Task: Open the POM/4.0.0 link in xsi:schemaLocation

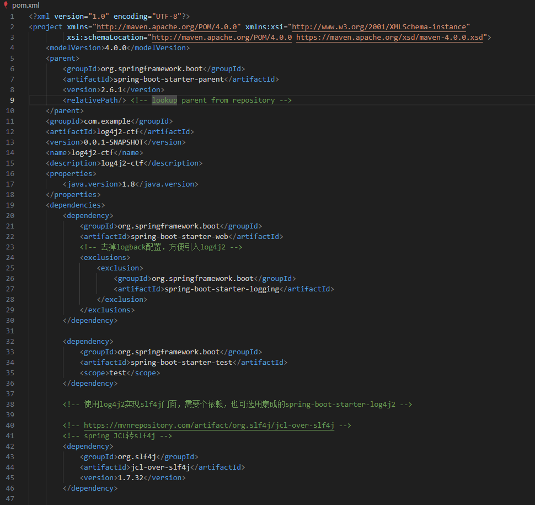Action: (221, 37)
